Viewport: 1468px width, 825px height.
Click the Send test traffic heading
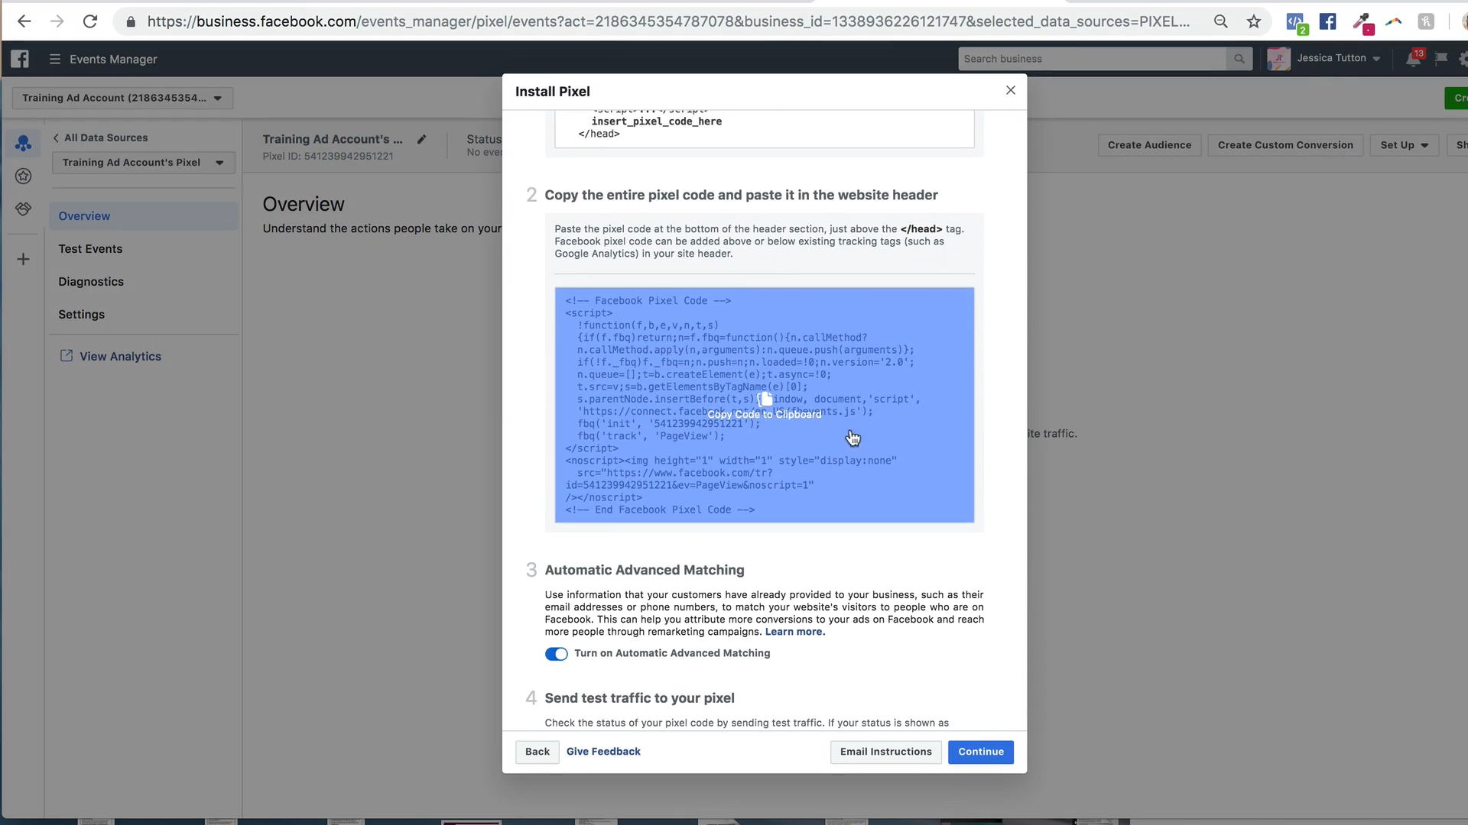tap(640, 698)
